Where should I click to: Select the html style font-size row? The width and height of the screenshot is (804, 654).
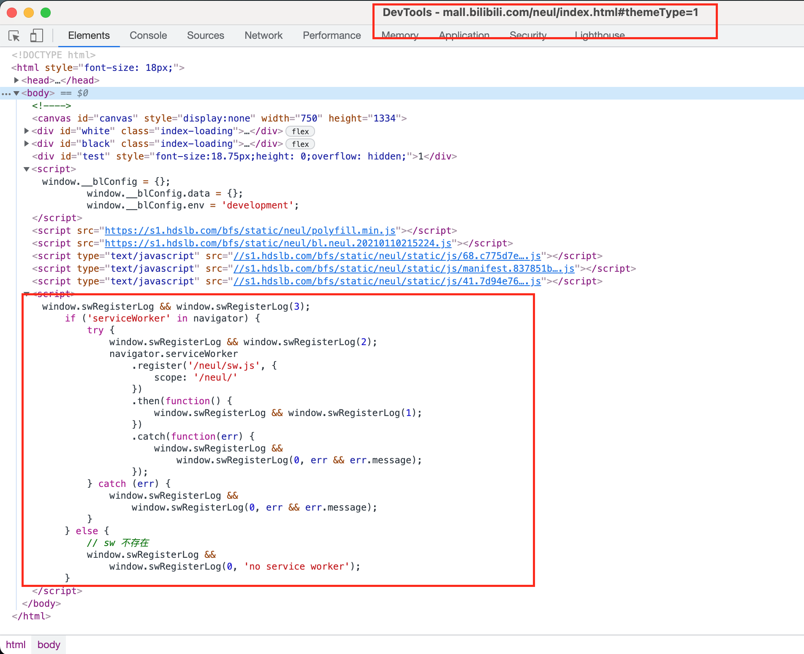click(x=98, y=68)
